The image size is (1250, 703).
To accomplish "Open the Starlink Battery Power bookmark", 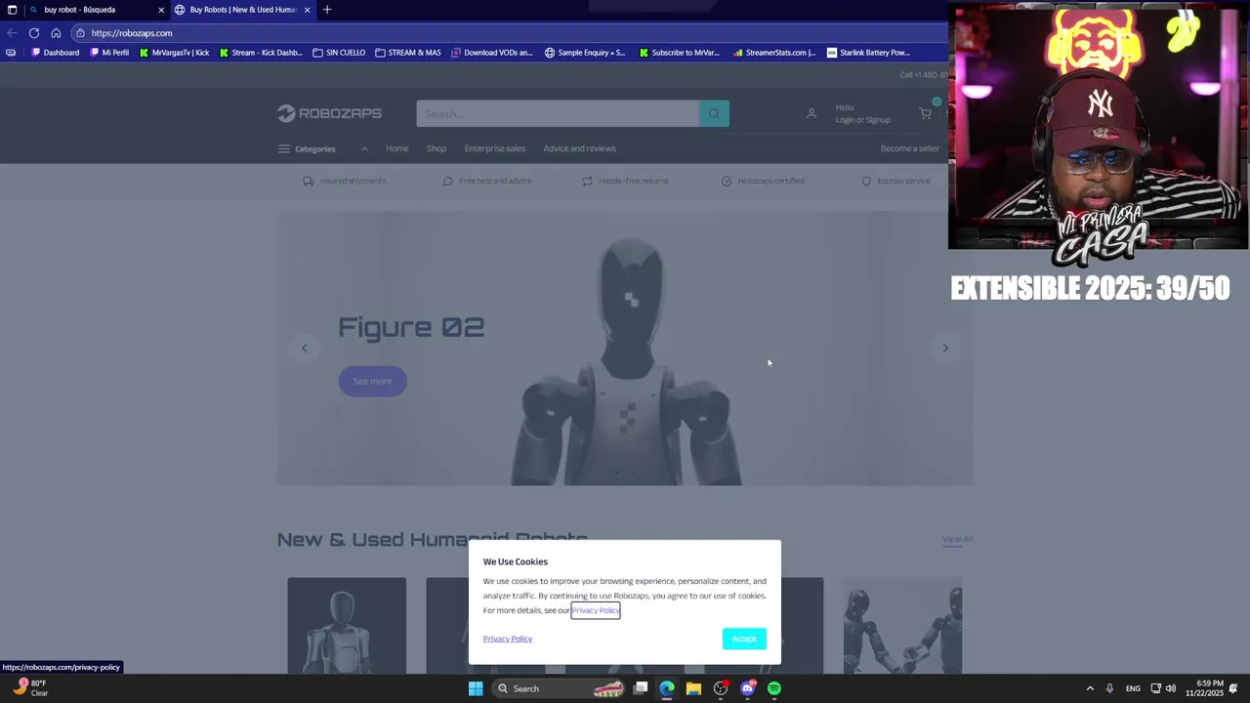I will [x=868, y=53].
